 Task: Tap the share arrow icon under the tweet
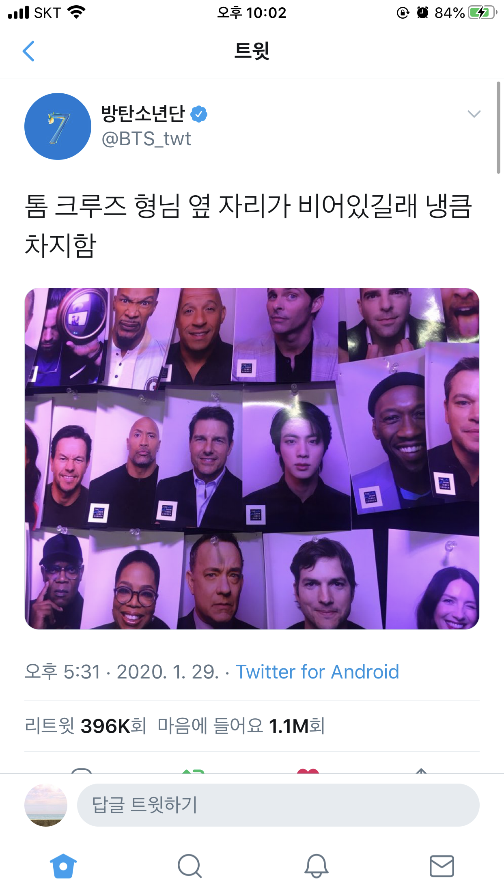coord(422,771)
